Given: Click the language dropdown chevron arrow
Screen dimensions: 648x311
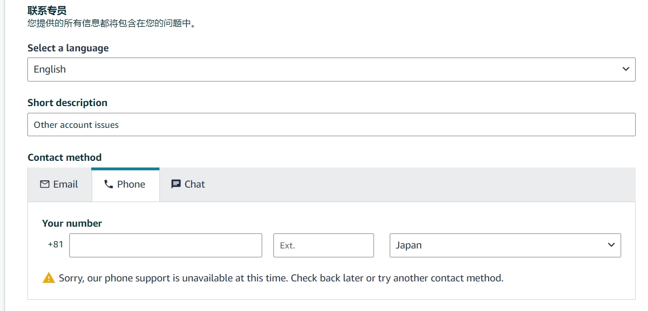Looking at the screenshot, I should pos(626,69).
